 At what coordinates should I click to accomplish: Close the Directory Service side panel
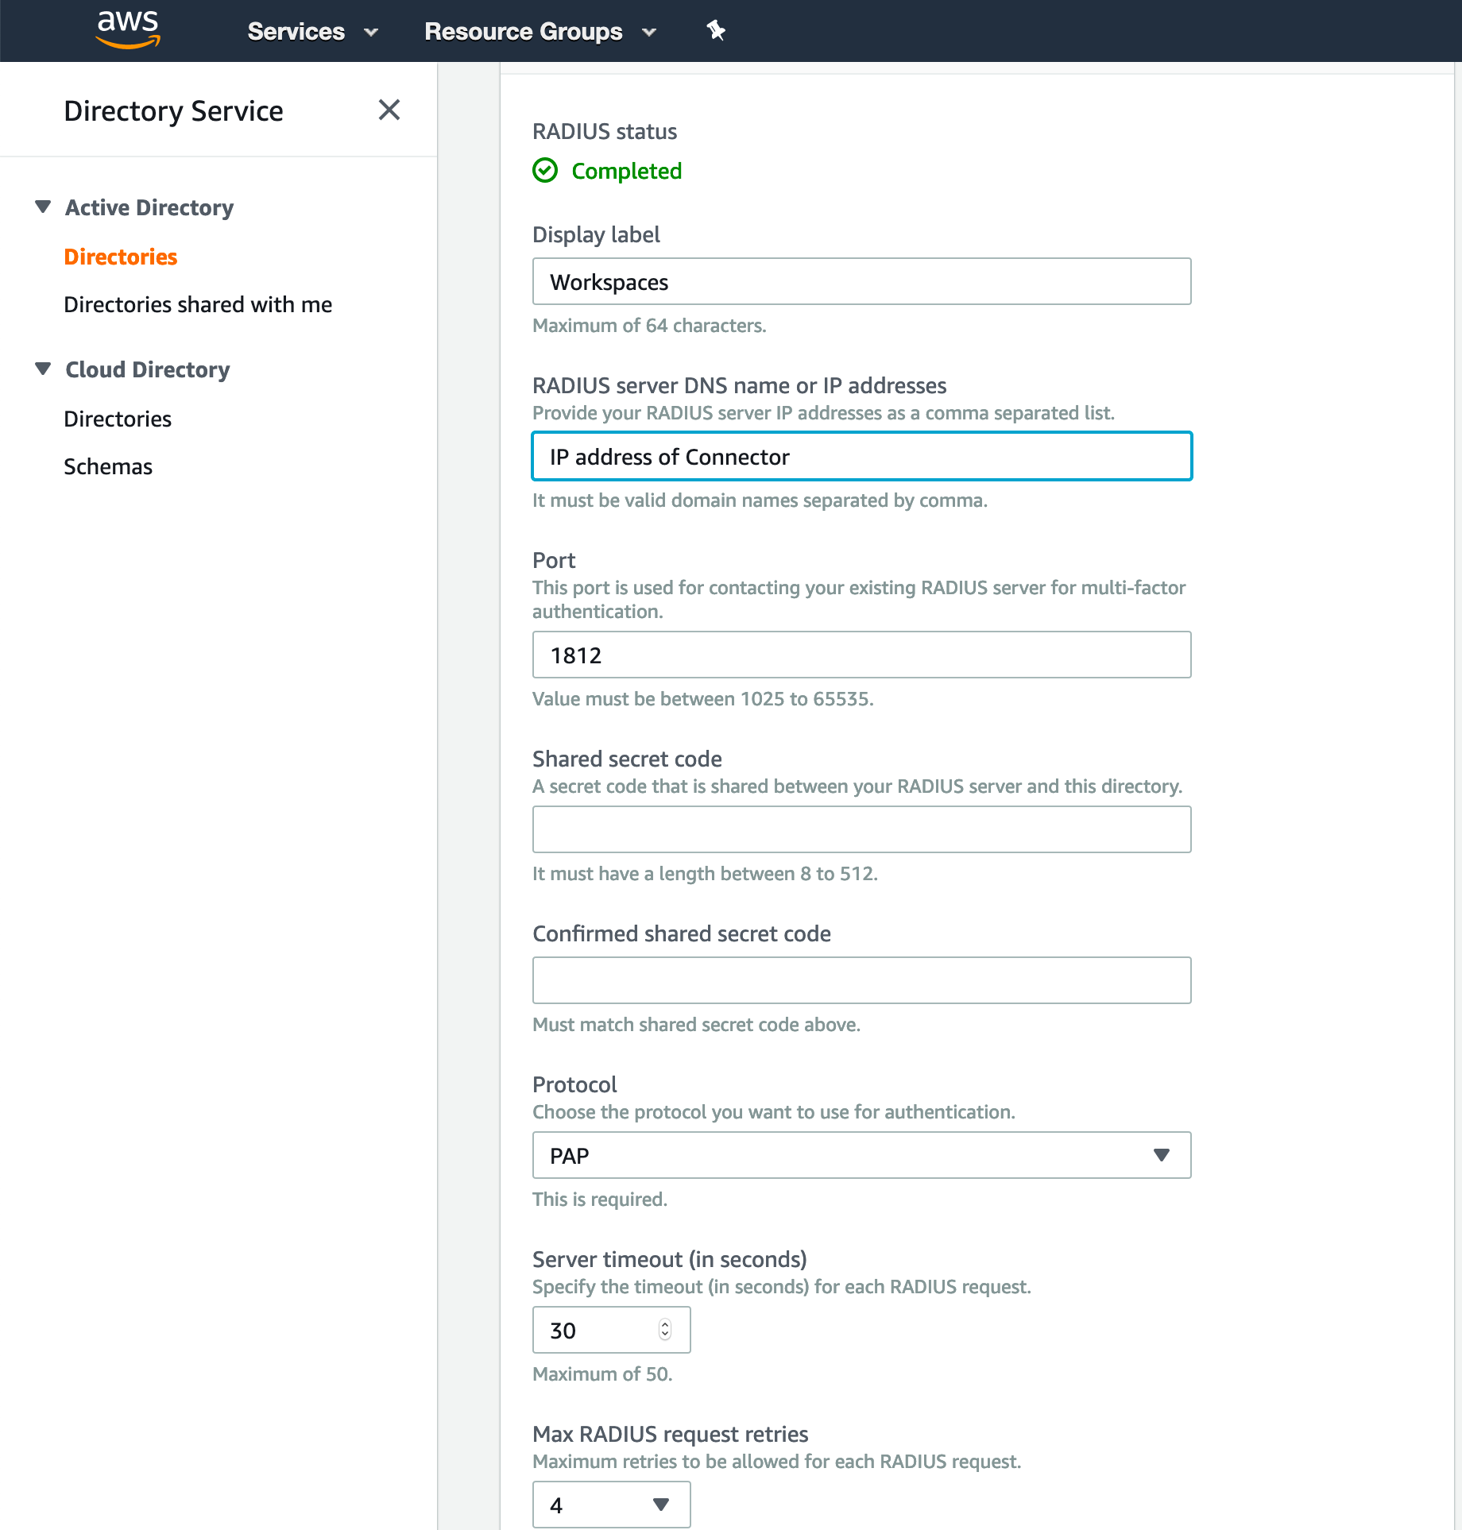389,110
